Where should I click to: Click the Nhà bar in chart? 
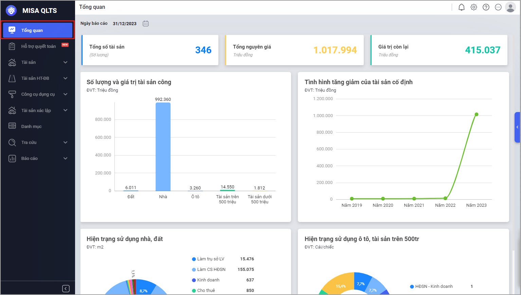pos(163,147)
